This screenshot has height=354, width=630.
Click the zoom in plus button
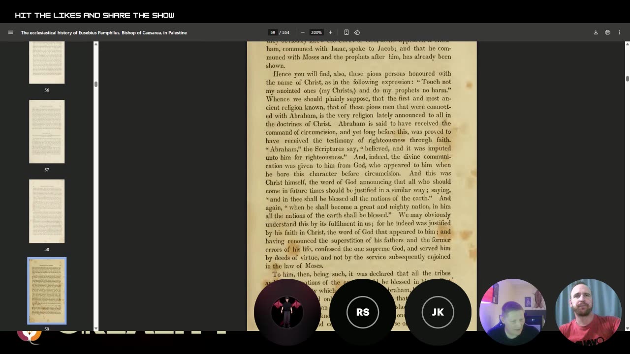tap(330, 32)
